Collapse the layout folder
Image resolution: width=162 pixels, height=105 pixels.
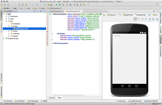(9, 26)
